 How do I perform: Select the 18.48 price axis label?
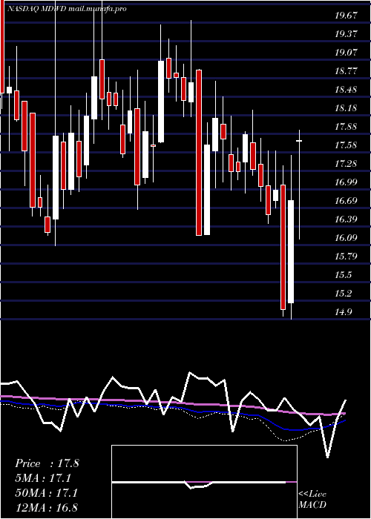coord(346,90)
